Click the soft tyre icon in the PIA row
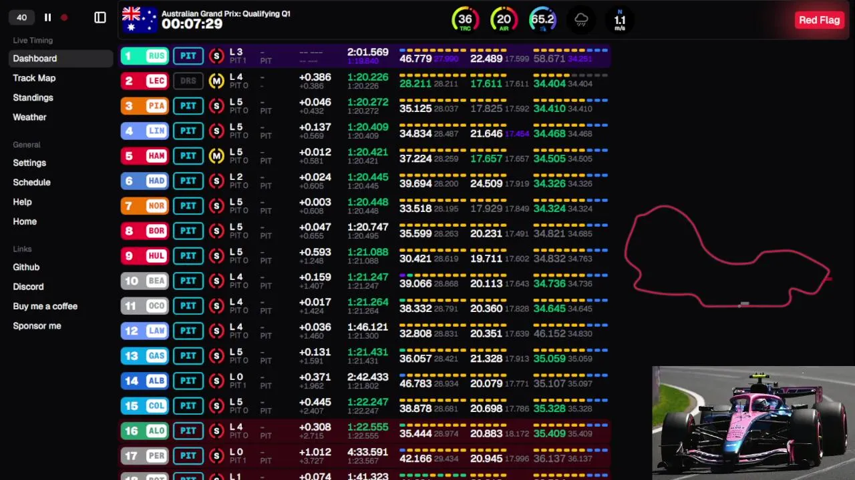The image size is (855, 480). click(216, 106)
